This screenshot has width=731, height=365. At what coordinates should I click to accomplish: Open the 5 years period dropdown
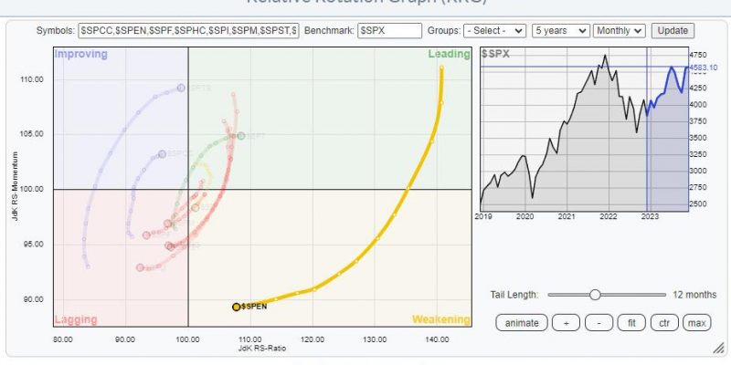(x=561, y=31)
